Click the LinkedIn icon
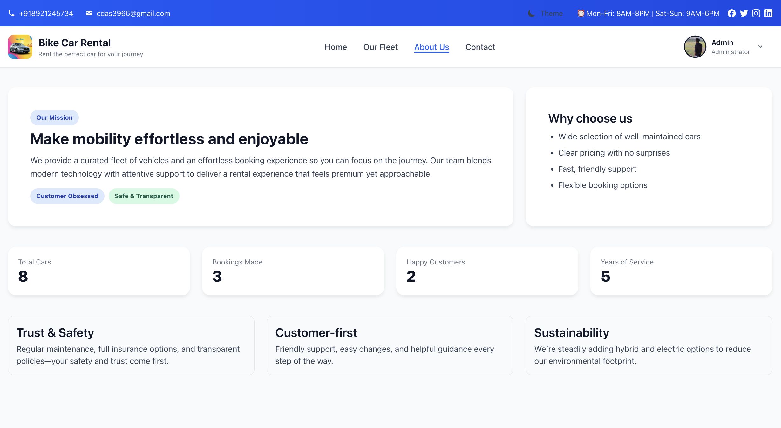Screen dimensions: 781x428 coord(768,13)
